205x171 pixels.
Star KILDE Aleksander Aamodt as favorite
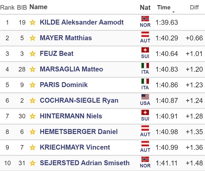pyautogui.click(x=33, y=22)
